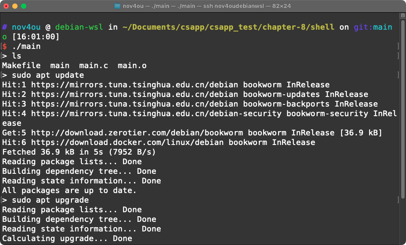
Task: Close the terminal window with the red button
Action: (6, 6)
